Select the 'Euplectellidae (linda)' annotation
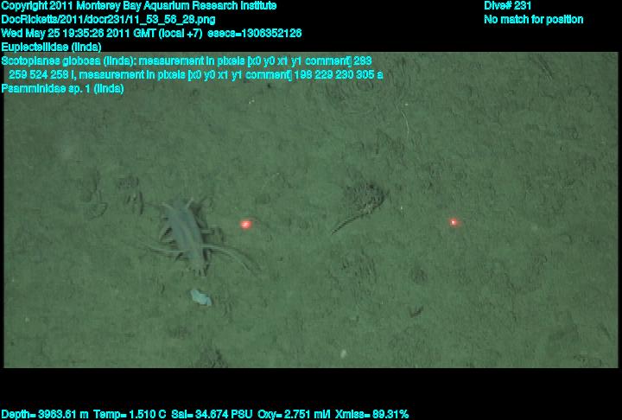 51,47
